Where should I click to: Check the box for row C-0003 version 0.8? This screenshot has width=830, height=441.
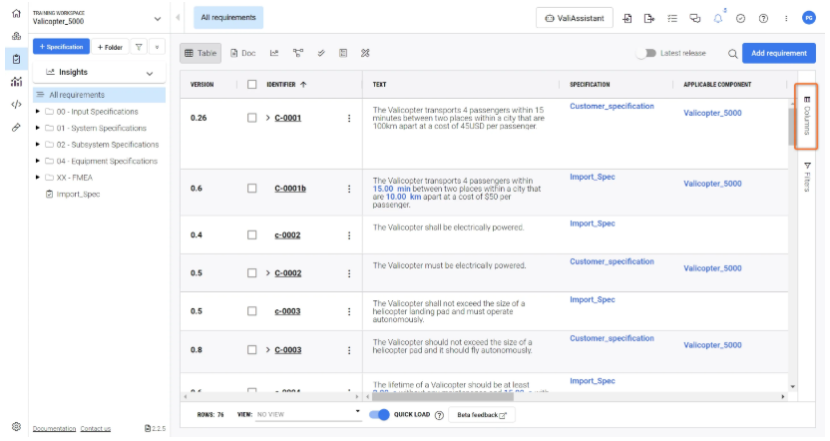pos(252,349)
